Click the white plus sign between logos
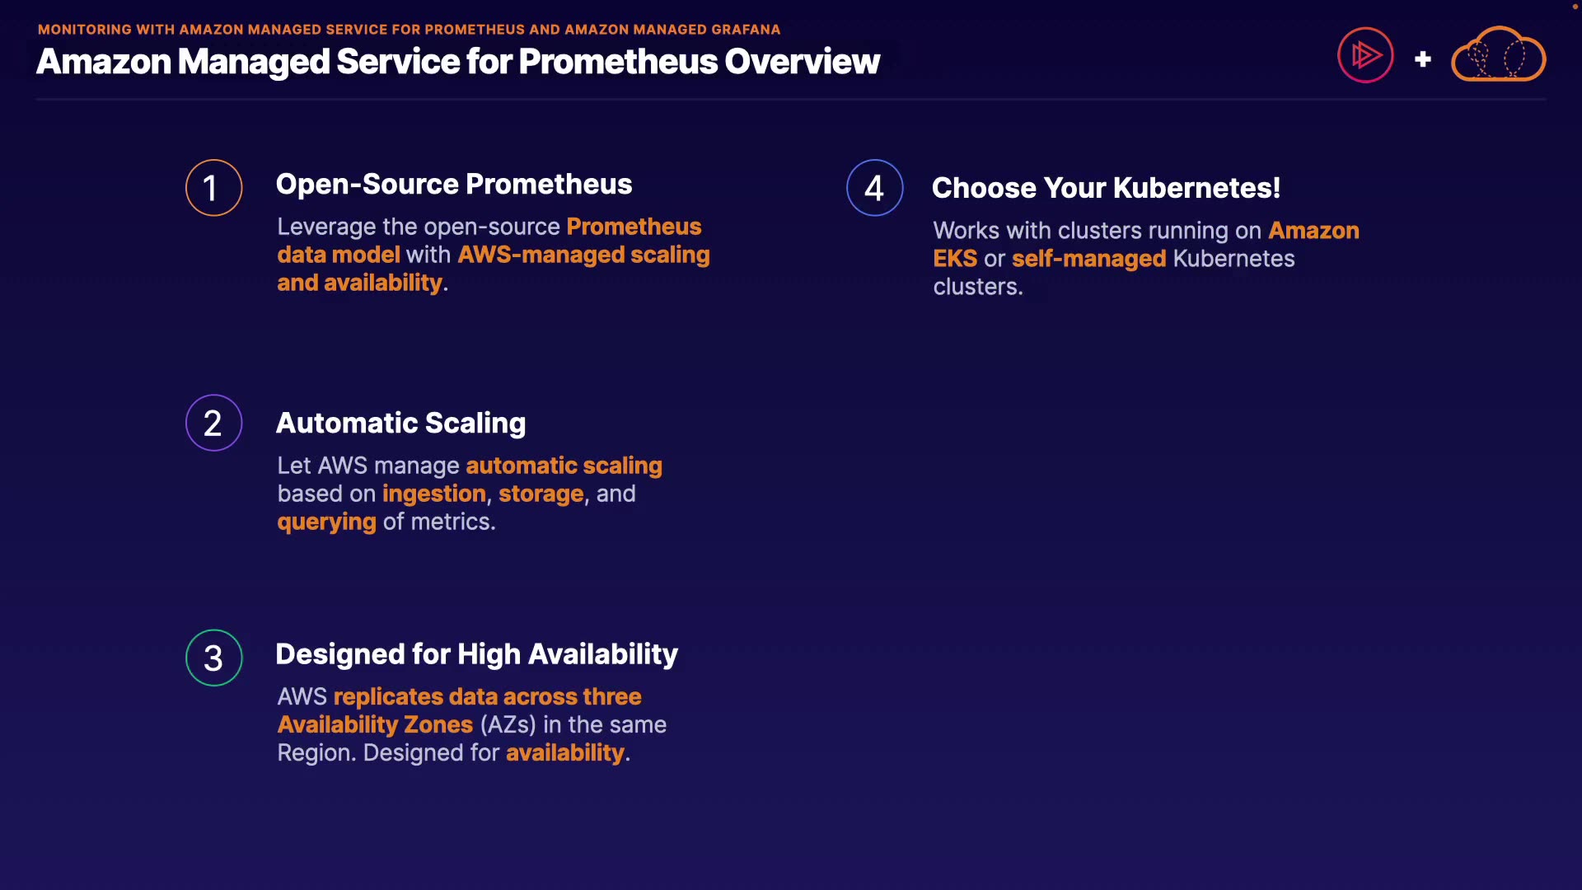 1422,59
